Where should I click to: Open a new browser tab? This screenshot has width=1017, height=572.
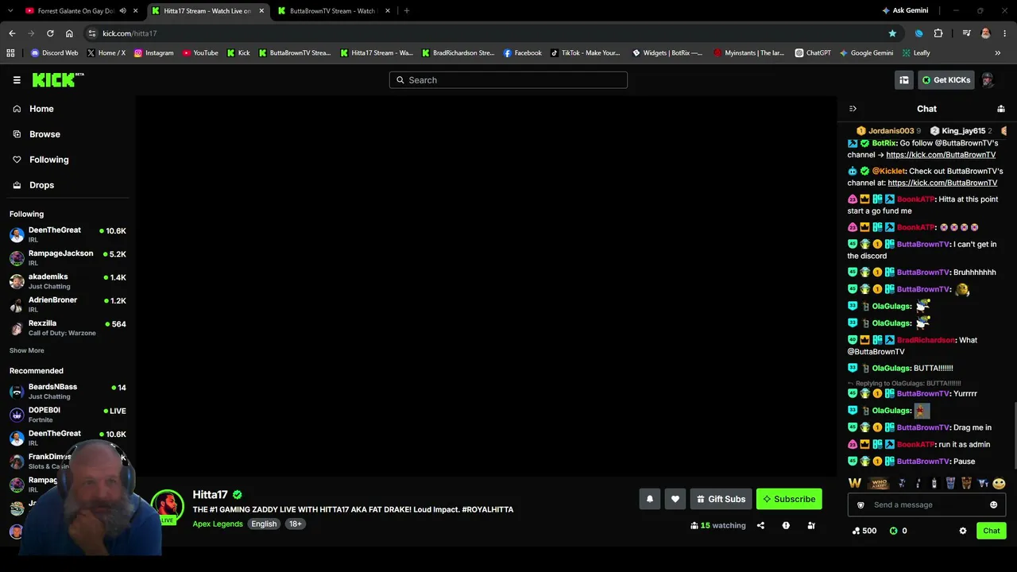pyautogui.click(x=407, y=11)
